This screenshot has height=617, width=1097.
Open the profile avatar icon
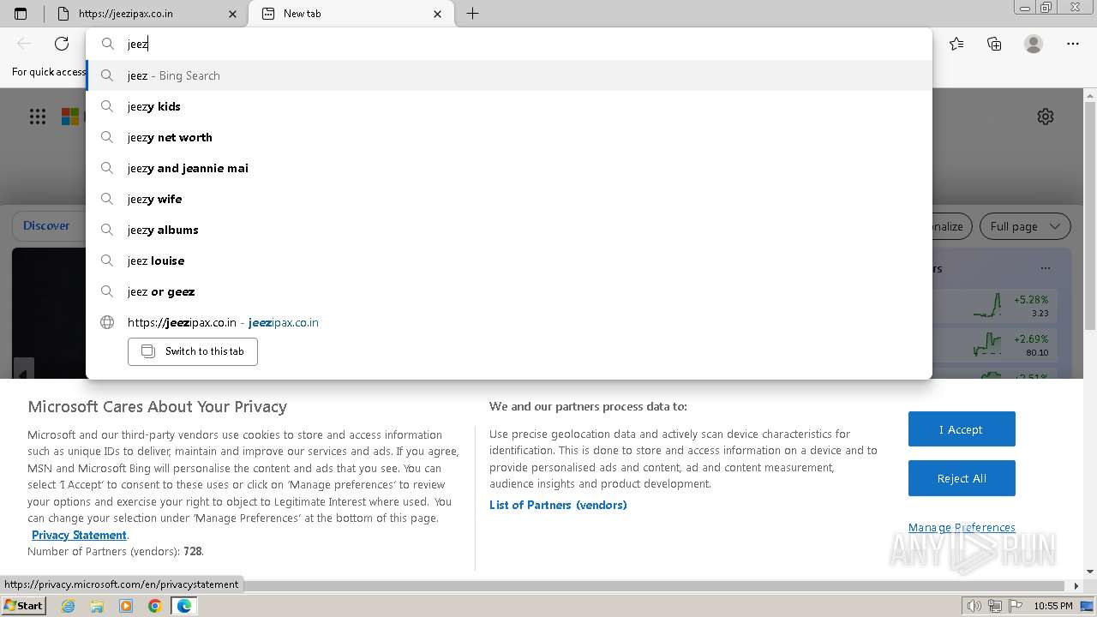(1034, 44)
